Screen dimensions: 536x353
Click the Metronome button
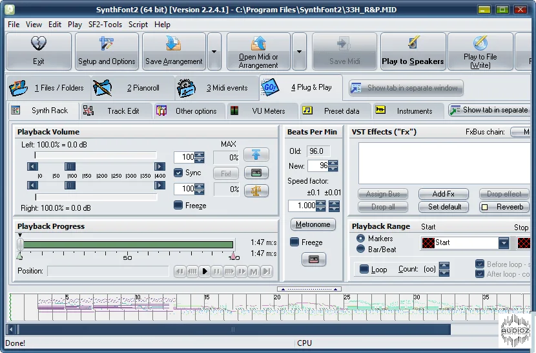coord(313,224)
